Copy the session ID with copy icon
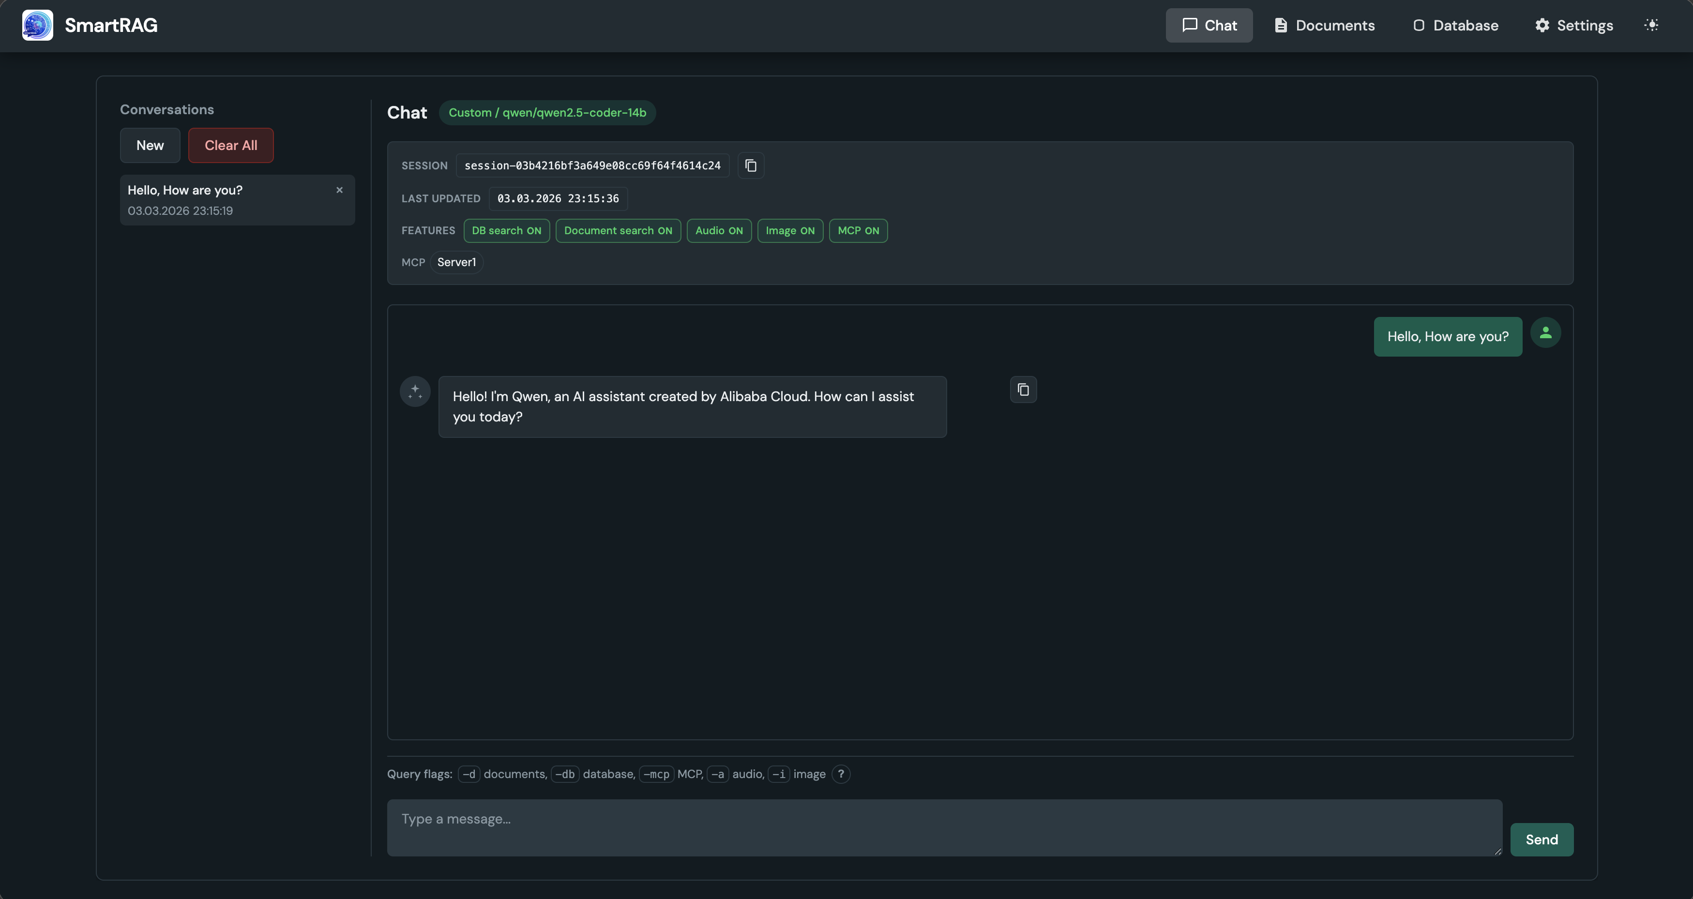The width and height of the screenshot is (1693, 899). (x=751, y=165)
